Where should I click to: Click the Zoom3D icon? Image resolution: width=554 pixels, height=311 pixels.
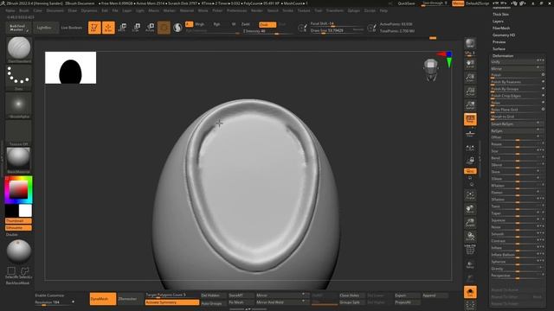click(470, 223)
